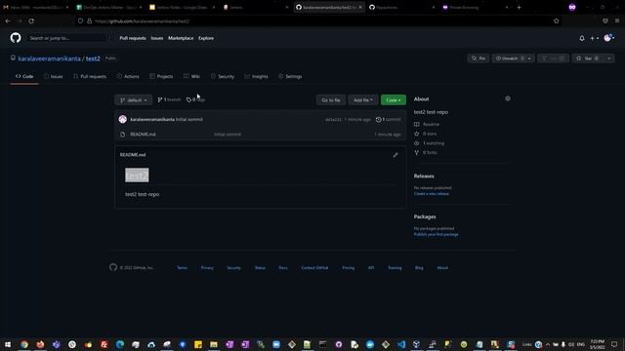
Task: Switch to the Settings tab
Action: [290, 76]
